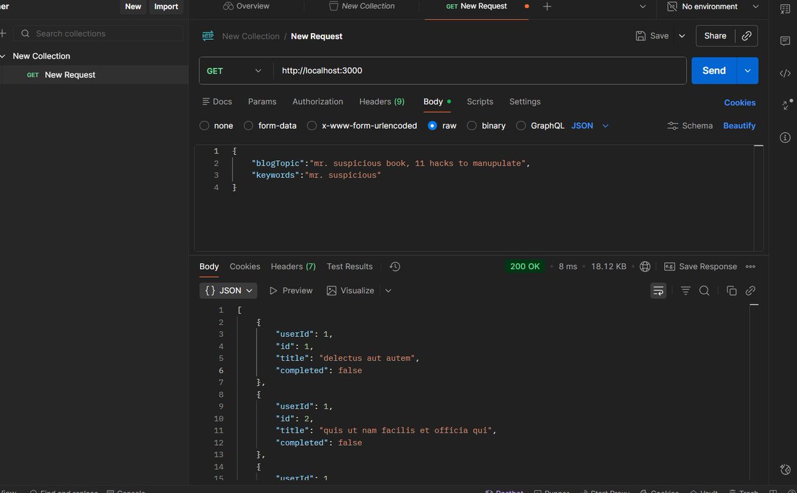The width and height of the screenshot is (797, 493).
Task: Click the e.g. icon of Save Response
Action: coord(669,266)
